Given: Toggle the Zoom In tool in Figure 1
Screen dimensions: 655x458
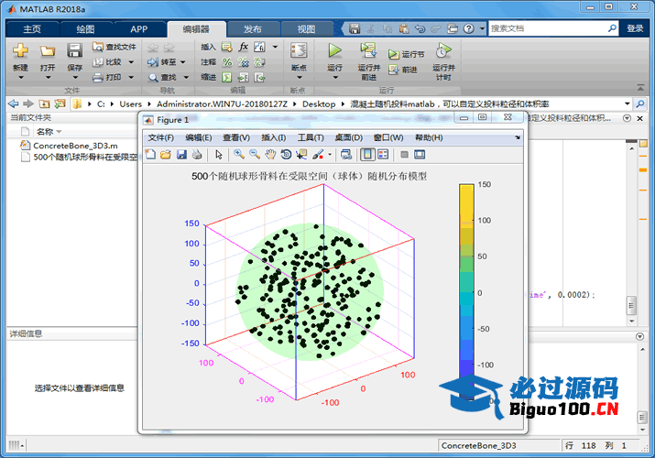Looking at the screenshot, I should [x=239, y=155].
